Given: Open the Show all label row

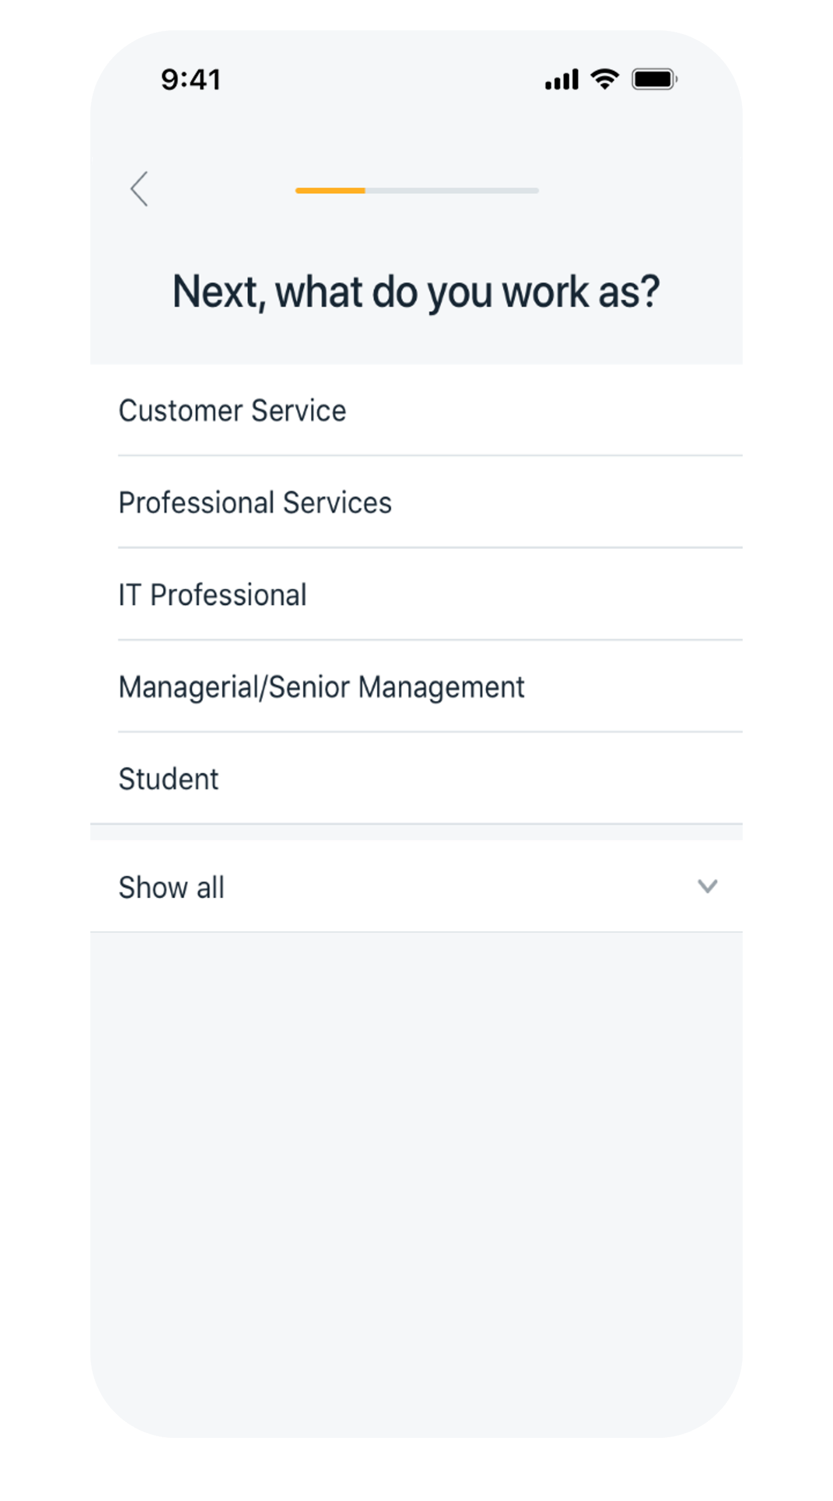Looking at the screenshot, I should click(416, 887).
